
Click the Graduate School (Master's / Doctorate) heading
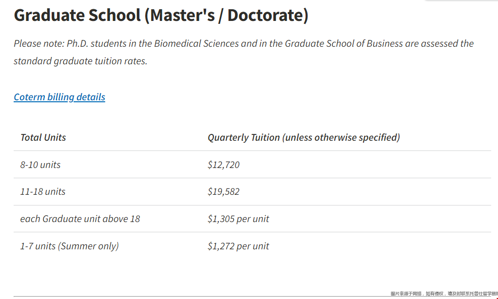coord(161,15)
